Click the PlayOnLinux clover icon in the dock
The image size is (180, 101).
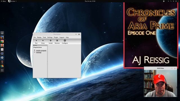point(2,66)
